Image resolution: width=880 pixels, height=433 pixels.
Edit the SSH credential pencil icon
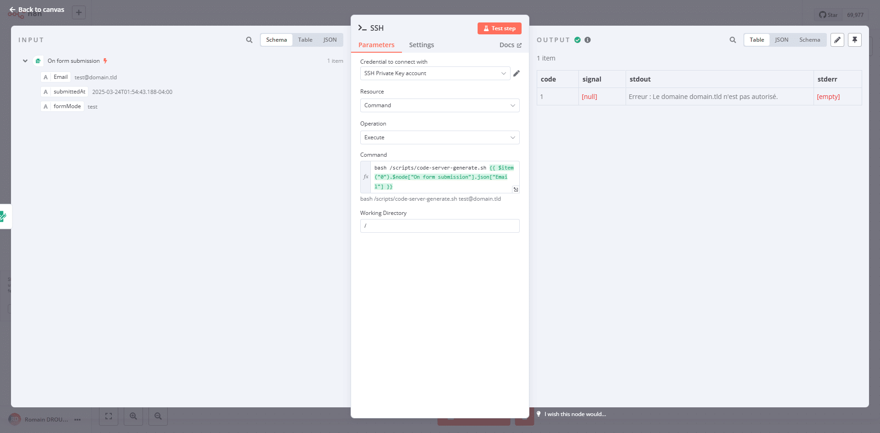click(x=517, y=73)
